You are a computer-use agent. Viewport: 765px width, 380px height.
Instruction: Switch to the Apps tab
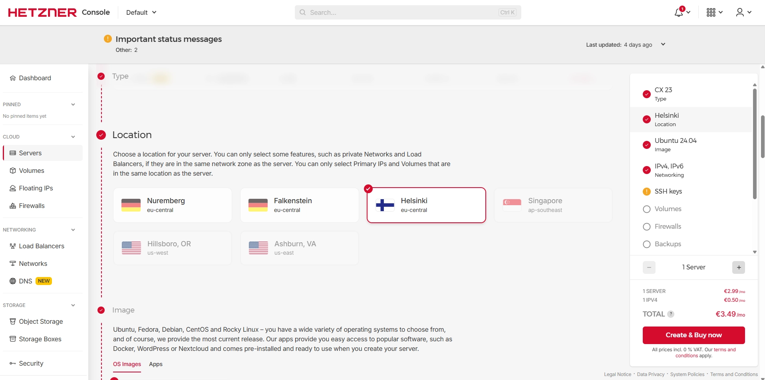click(x=156, y=364)
